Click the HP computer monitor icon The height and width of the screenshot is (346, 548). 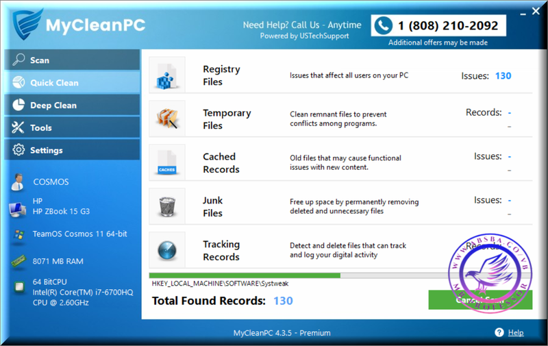[18, 210]
